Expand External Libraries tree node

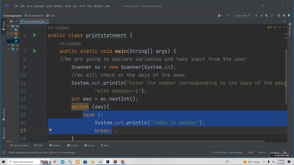[8, 45]
